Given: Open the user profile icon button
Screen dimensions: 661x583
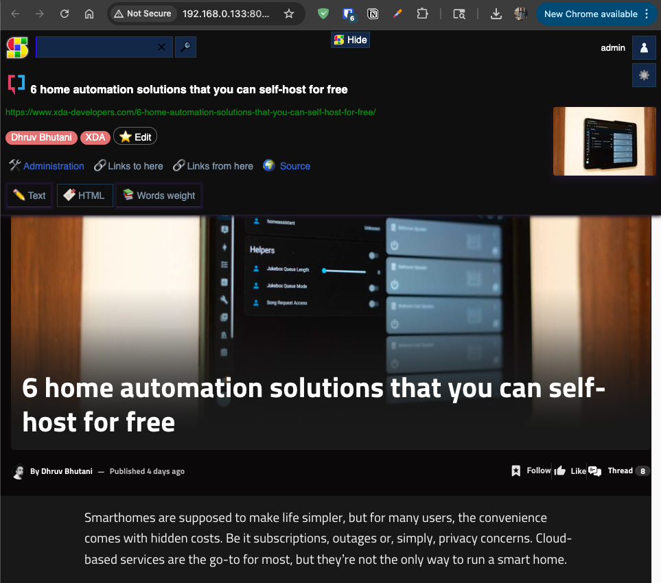Looking at the screenshot, I should coord(644,47).
